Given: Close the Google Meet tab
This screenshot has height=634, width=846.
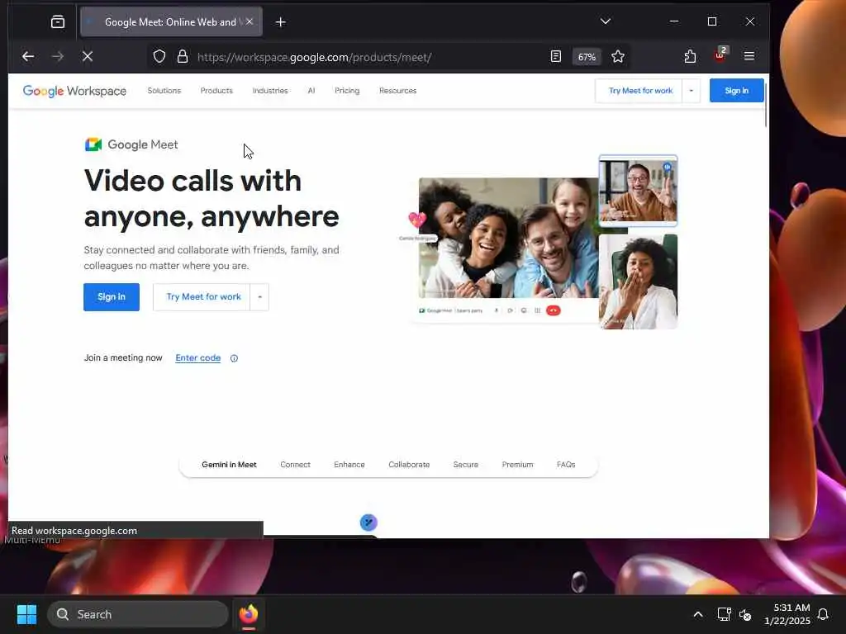Looking at the screenshot, I should [x=250, y=21].
